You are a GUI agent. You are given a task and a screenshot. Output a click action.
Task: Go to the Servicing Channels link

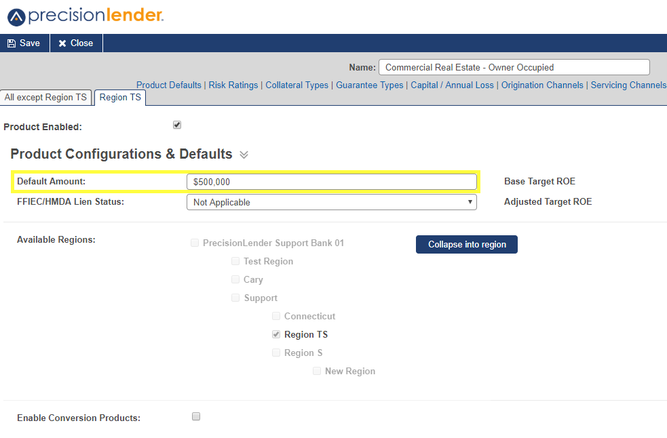click(629, 85)
